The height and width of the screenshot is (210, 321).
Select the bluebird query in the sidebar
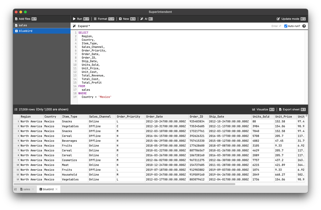point(25,31)
